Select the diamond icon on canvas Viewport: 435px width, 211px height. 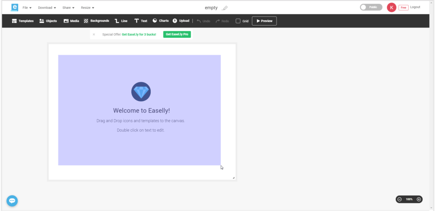(141, 91)
